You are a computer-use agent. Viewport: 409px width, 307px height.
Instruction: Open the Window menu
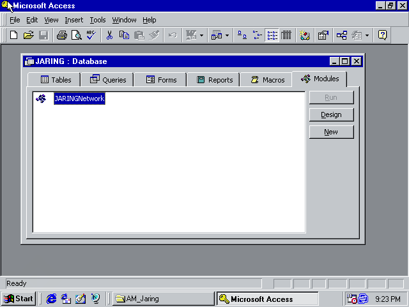[x=124, y=20]
